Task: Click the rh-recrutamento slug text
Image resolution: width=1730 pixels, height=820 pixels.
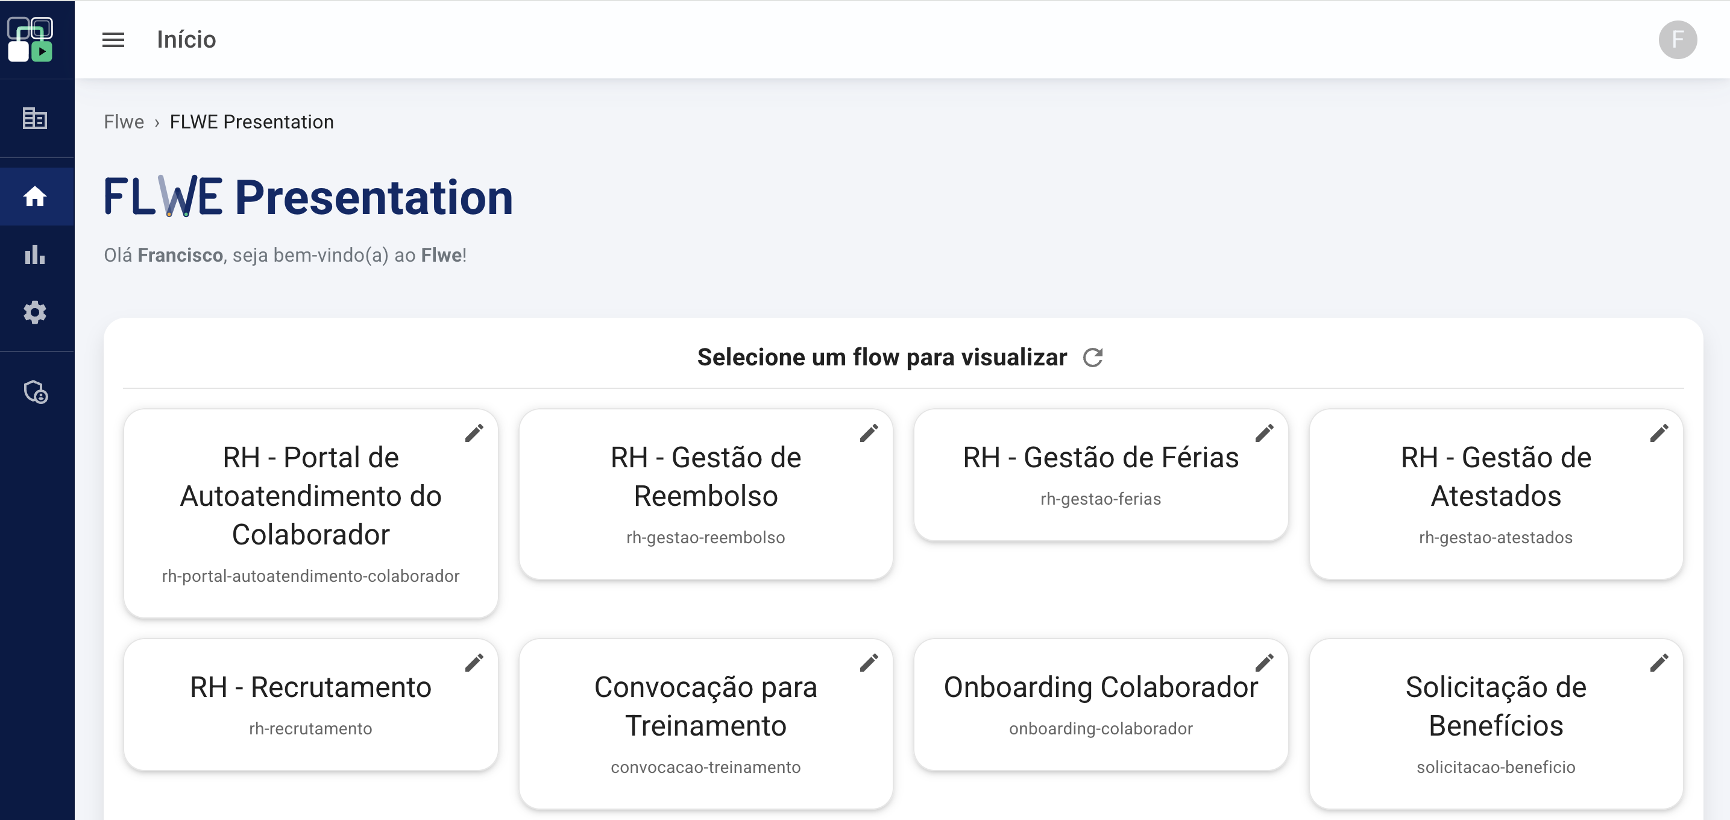Action: click(x=310, y=729)
